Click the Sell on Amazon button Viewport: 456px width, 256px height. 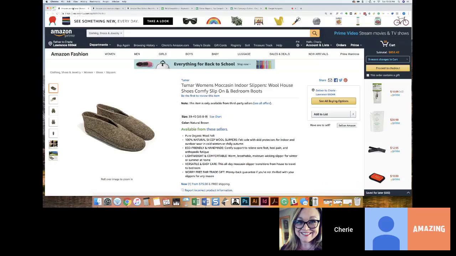[x=347, y=126]
